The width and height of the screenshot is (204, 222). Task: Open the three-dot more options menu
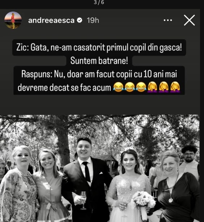168,20
